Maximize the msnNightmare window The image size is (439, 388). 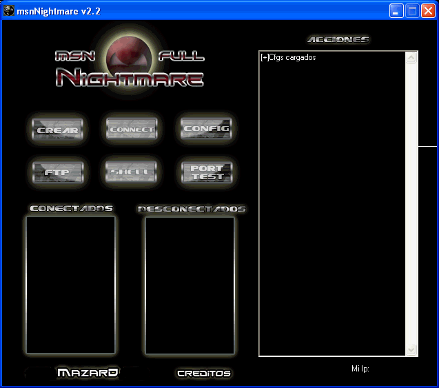click(412, 11)
